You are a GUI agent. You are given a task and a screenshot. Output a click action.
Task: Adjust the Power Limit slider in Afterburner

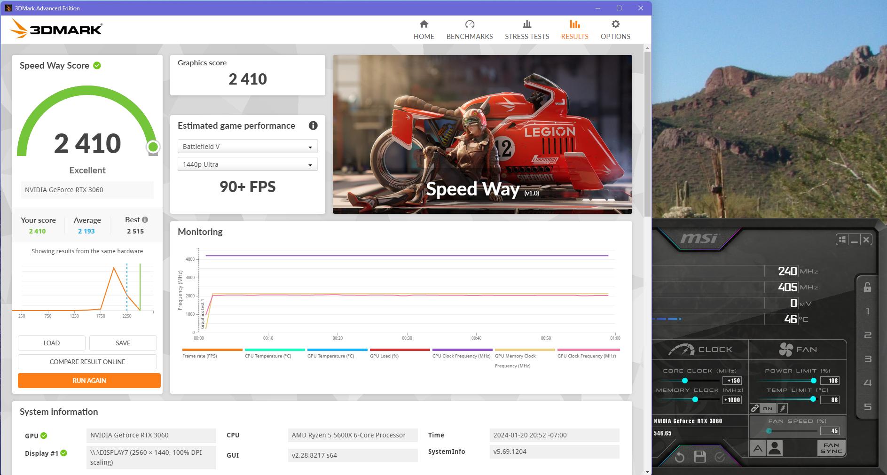point(814,381)
